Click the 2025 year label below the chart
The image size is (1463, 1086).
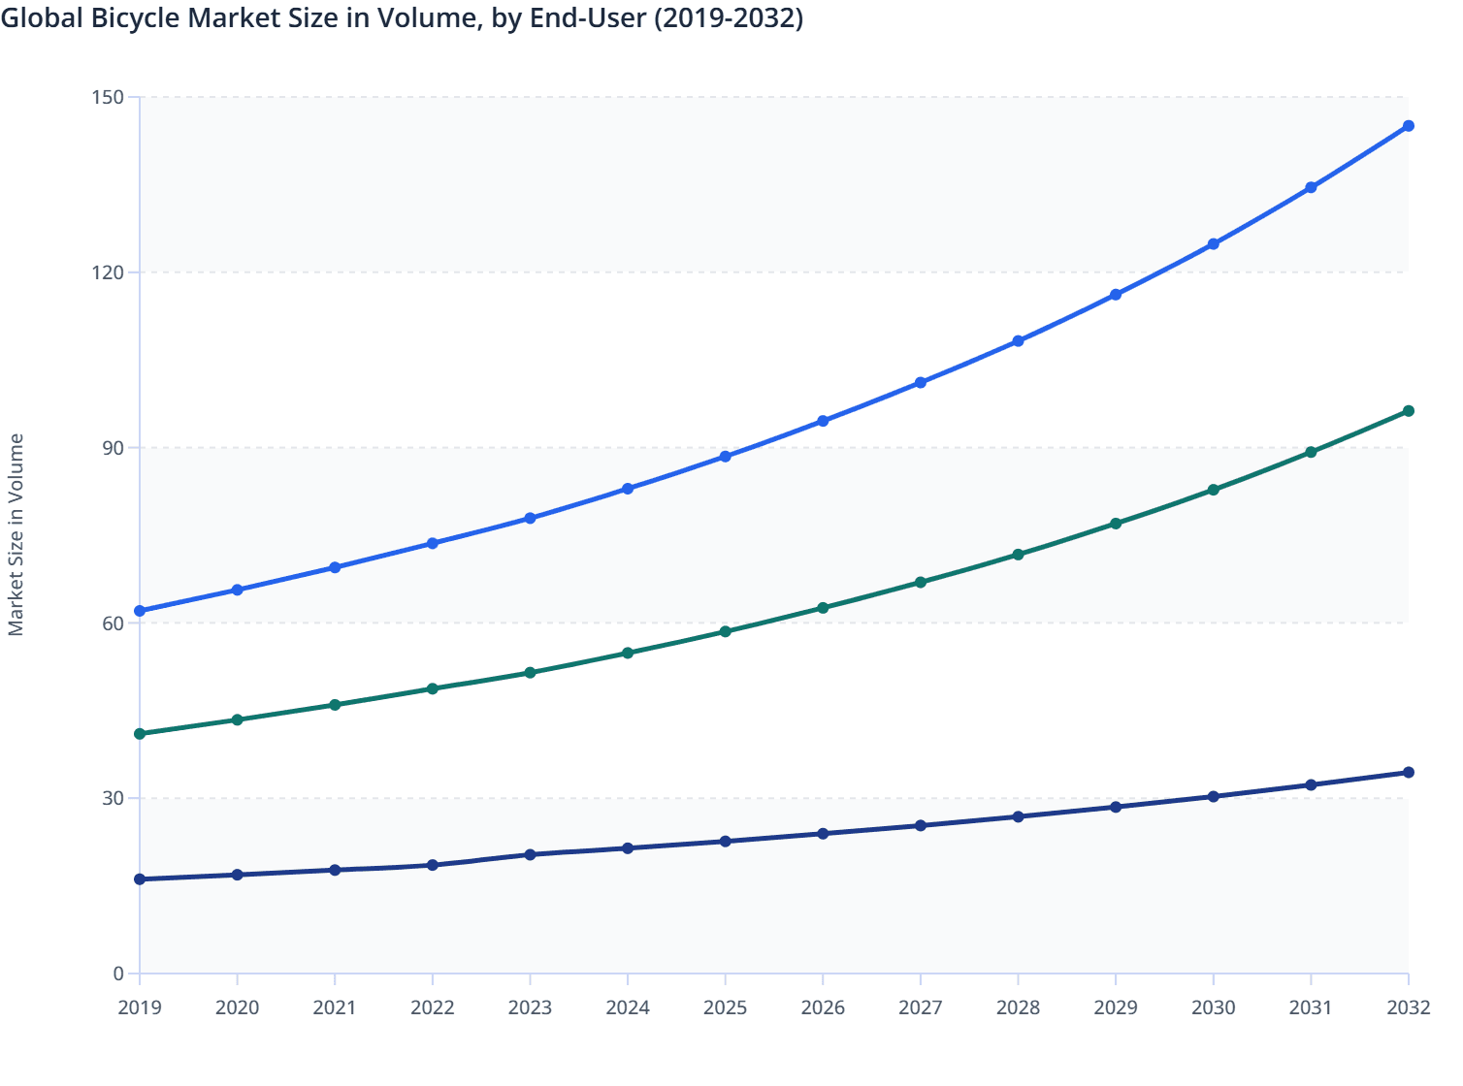pyautogui.click(x=724, y=1008)
